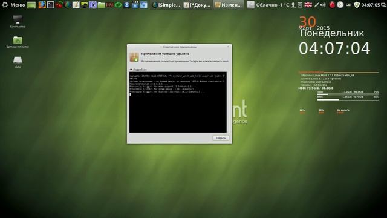Switch to the [*Доку... window in taskbar
The width and height of the screenshot is (387, 218).
(197, 5)
